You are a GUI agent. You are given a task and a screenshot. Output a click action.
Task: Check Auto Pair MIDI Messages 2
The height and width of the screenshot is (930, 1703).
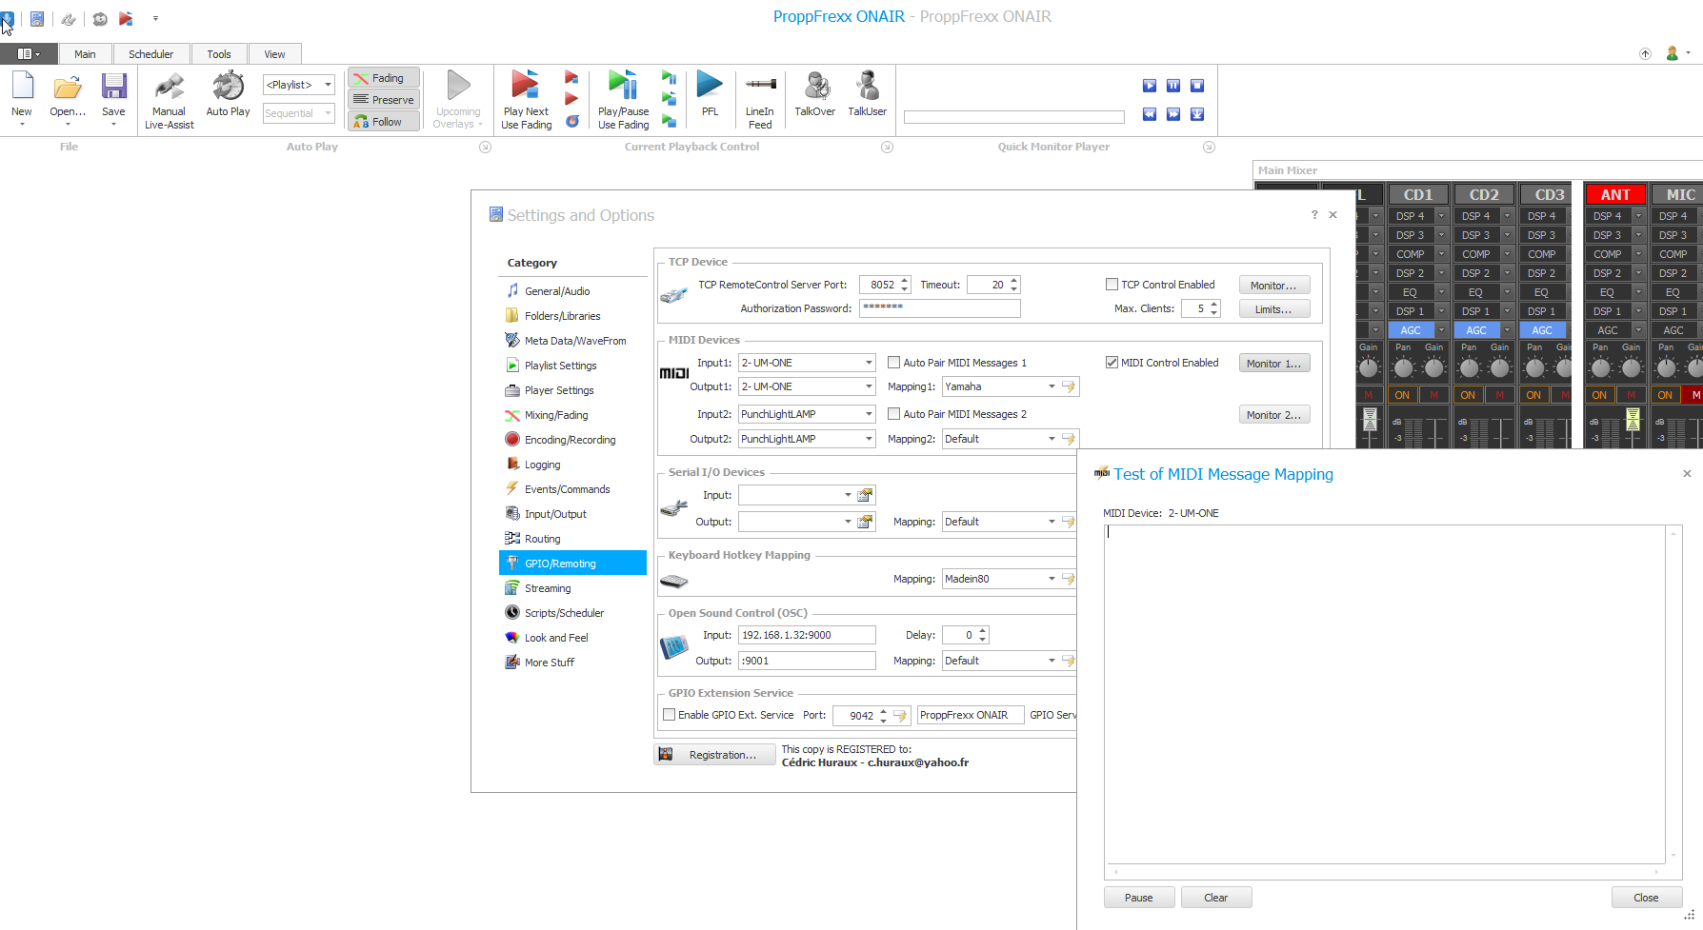pyautogui.click(x=893, y=414)
